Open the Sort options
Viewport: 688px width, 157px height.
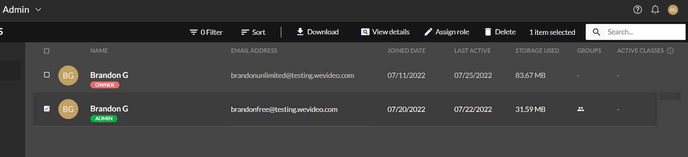pyautogui.click(x=253, y=32)
